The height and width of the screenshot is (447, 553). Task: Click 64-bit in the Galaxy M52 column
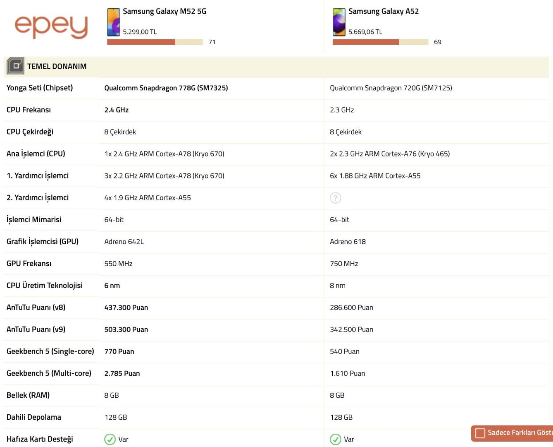coord(114,219)
